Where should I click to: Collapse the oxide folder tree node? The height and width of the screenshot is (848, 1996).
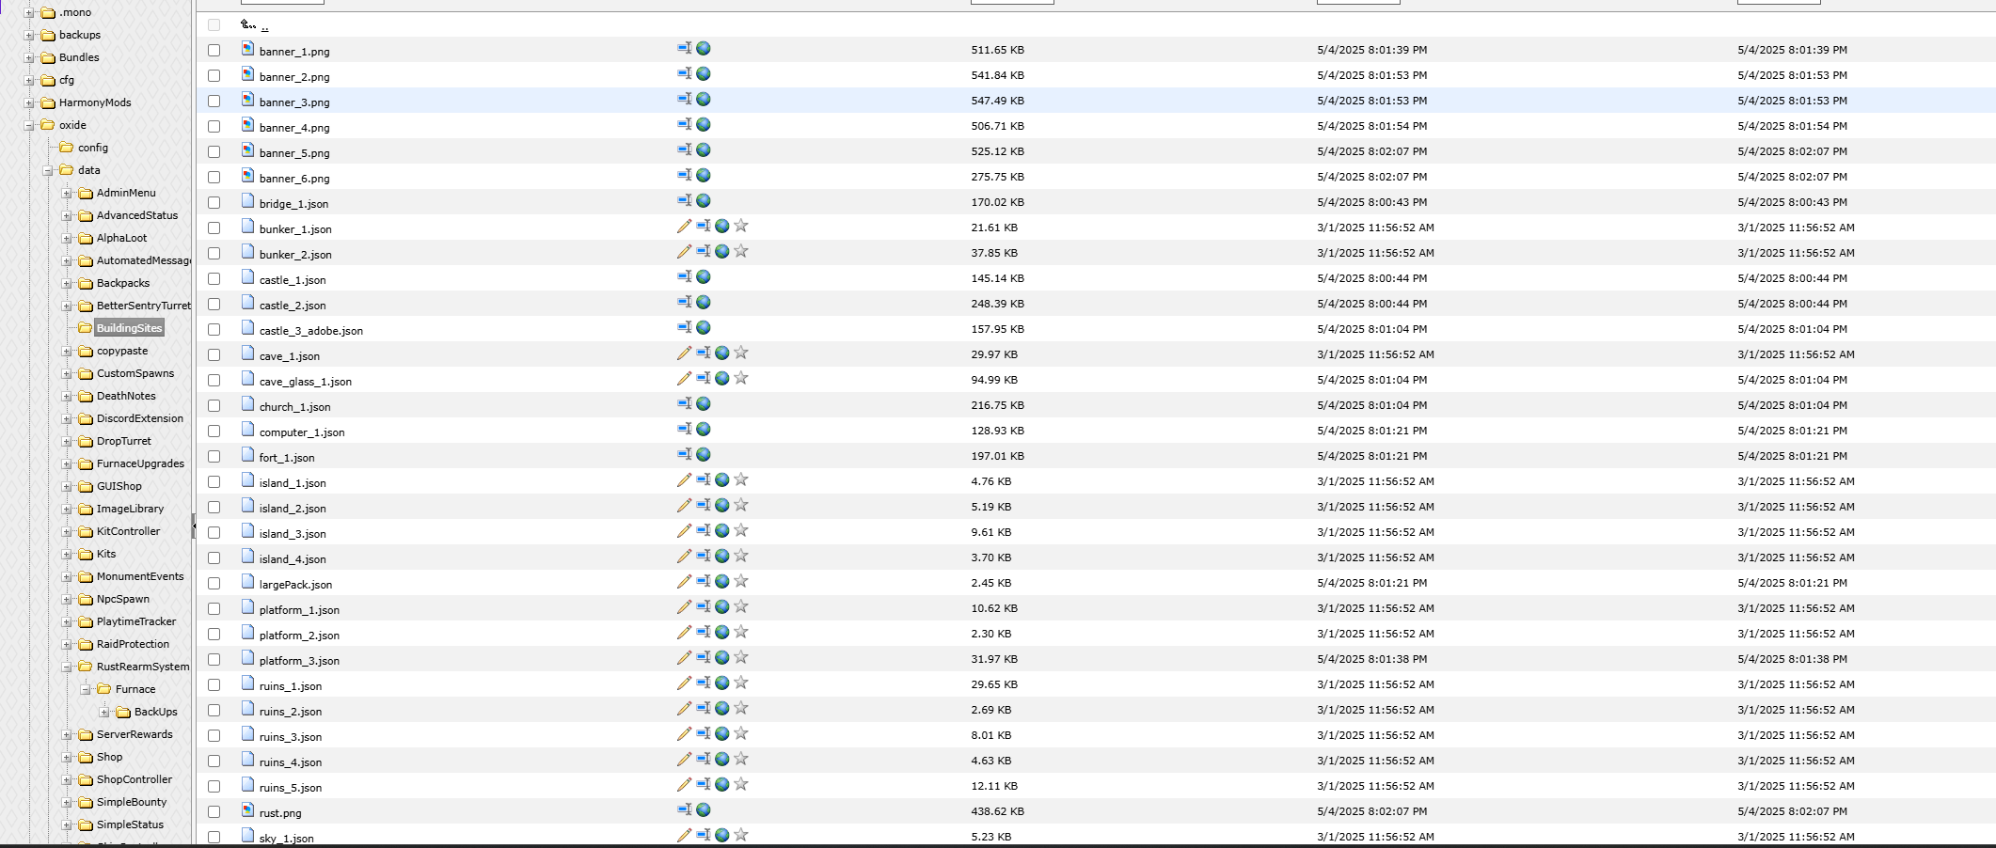click(x=29, y=125)
